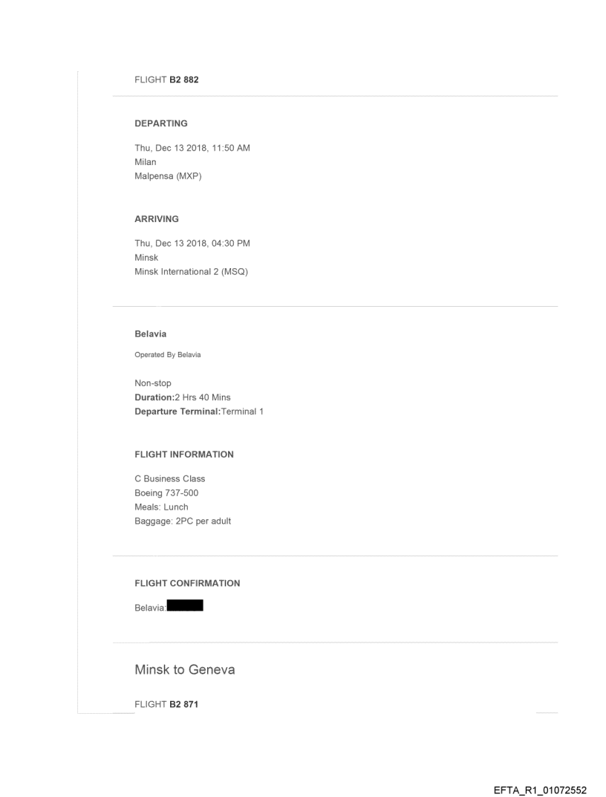Click the bold Belavia airline name
The image size is (606, 797).
click(151, 334)
